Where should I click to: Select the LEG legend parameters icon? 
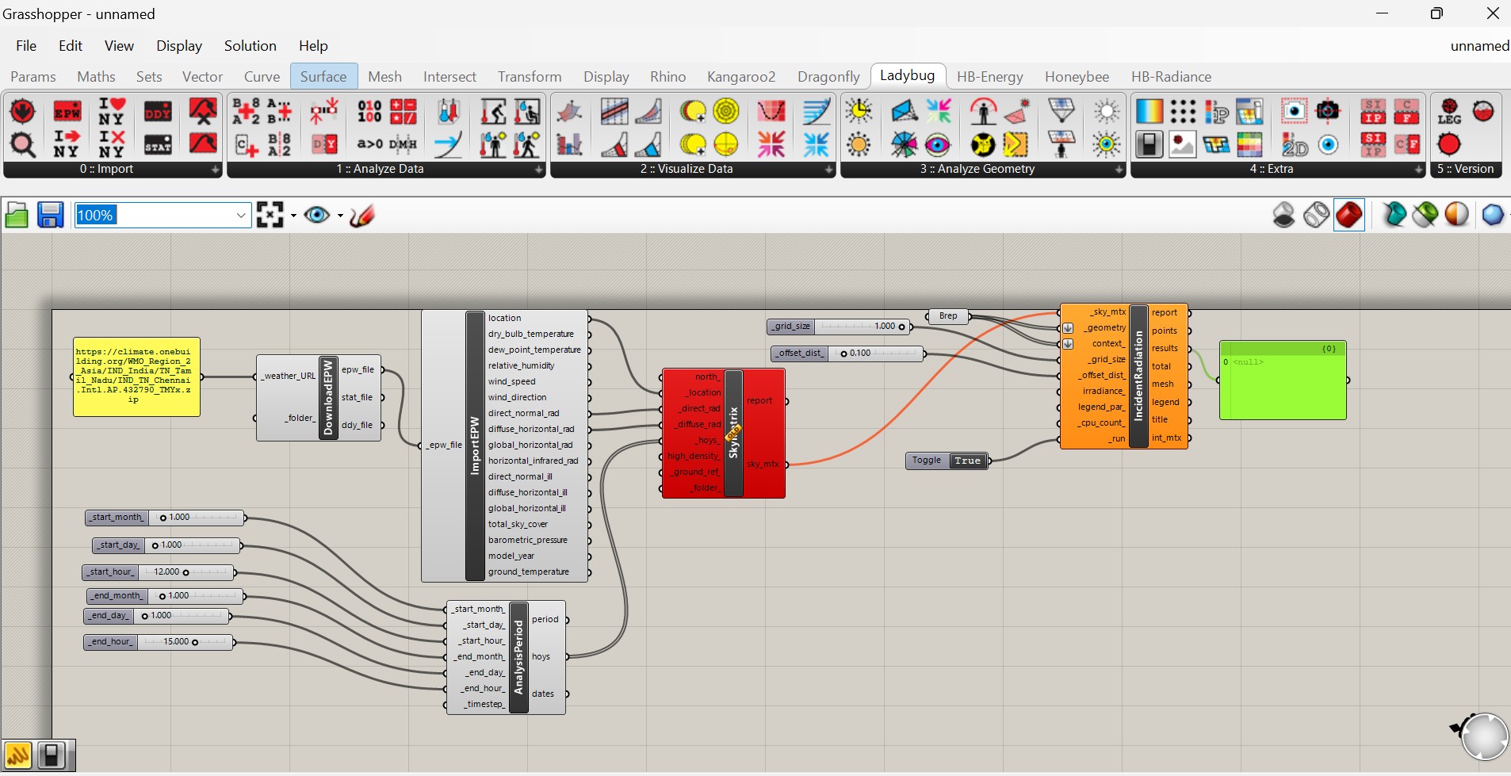pos(1448,112)
